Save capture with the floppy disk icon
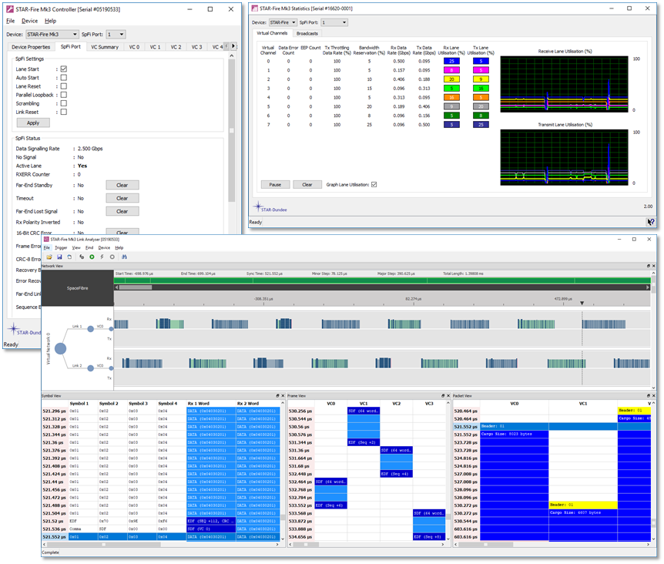Viewport: 664px width, 564px height. (59, 257)
